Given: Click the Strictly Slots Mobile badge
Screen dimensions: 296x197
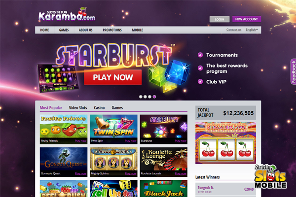Looking at the screenshot, I should point(270,176).
